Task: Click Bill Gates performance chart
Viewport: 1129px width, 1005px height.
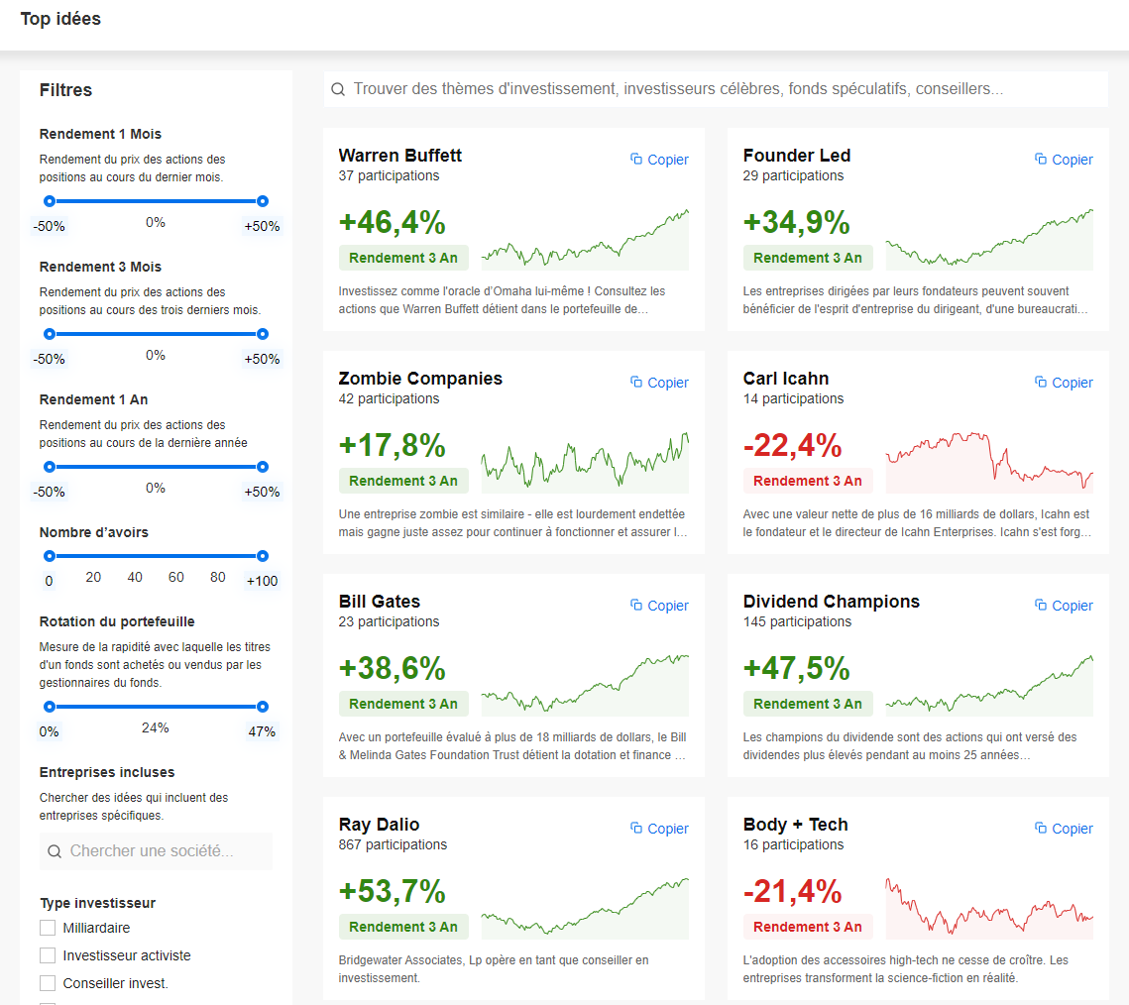Action: click(x=586, y=685)
